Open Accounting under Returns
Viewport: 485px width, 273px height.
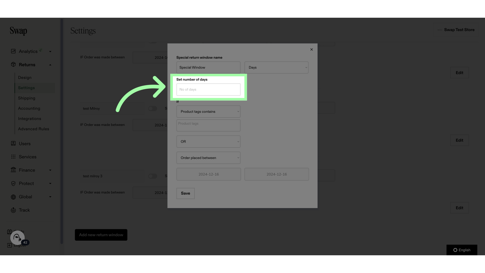(x=29, y=108)
